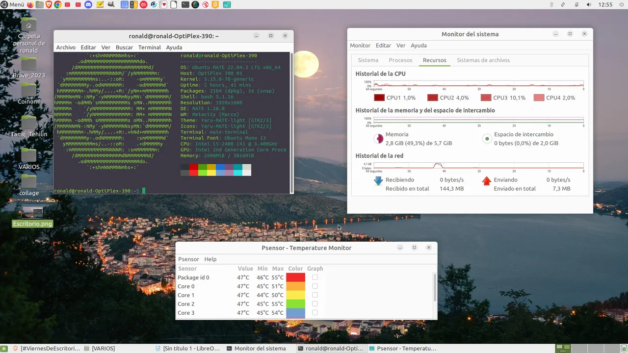Image resolution: width=628 pixels, height=353 pixels.
Task: Switch to the Procesos tab
Action: [x=400, y=60]
